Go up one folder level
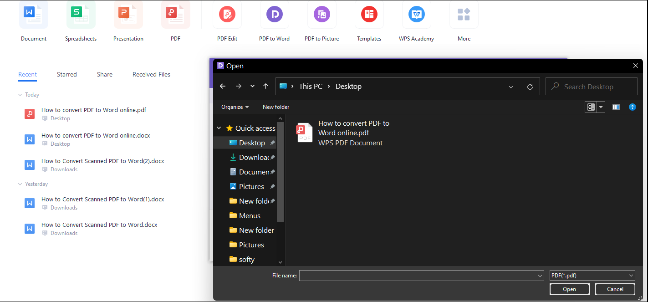Screen dimensions: 648x302 266,86
